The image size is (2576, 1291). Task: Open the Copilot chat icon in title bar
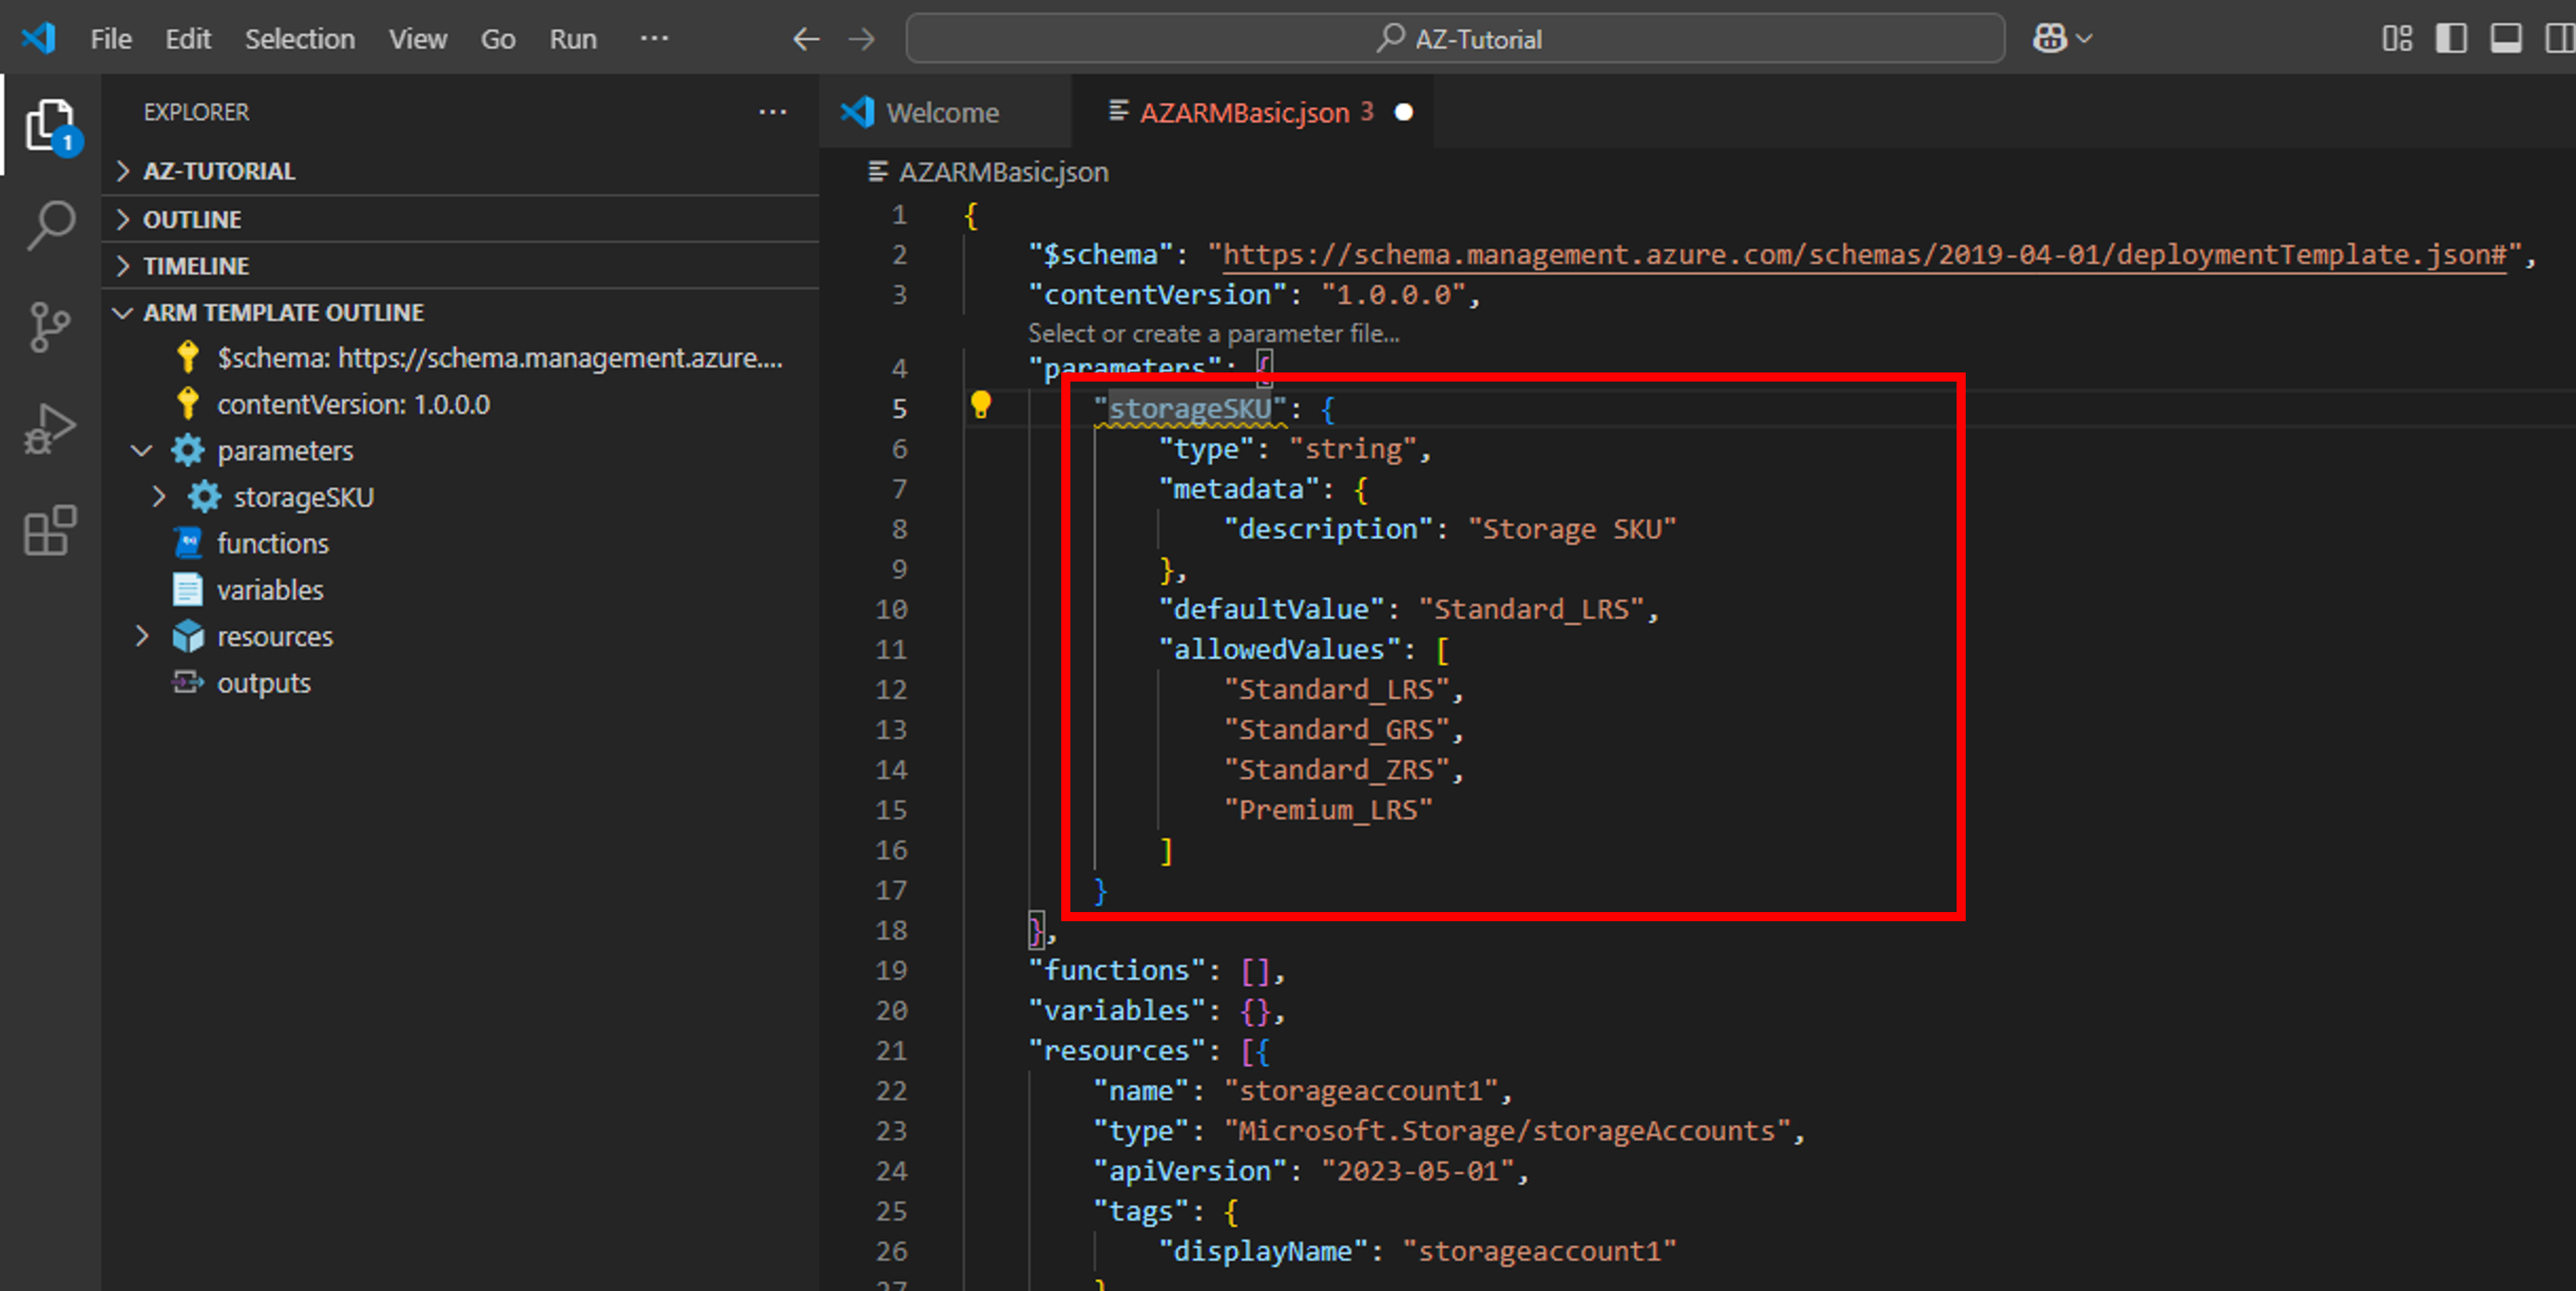2049,39
